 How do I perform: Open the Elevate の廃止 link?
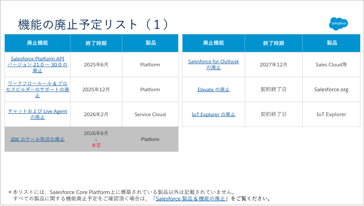point(213,89)
